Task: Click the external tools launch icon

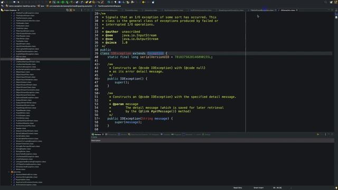Action: [72, 2]
